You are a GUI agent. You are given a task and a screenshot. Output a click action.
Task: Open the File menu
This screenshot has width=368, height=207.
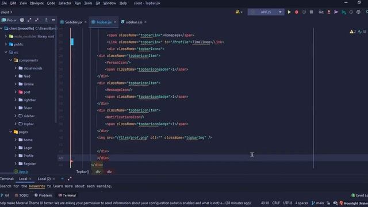tap(4, 3)
